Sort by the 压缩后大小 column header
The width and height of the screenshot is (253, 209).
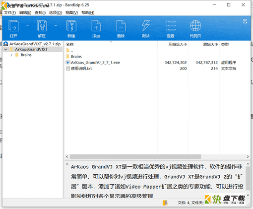178,44
